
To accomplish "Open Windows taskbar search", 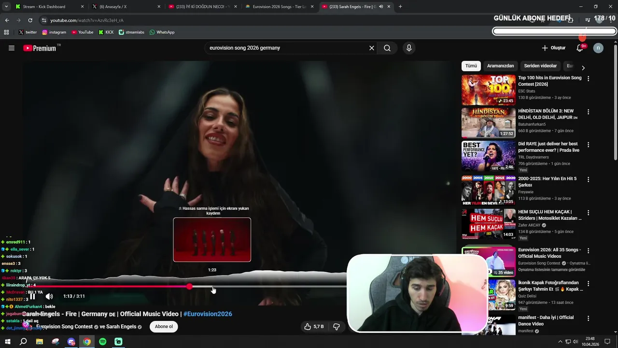I will point(23,342).
